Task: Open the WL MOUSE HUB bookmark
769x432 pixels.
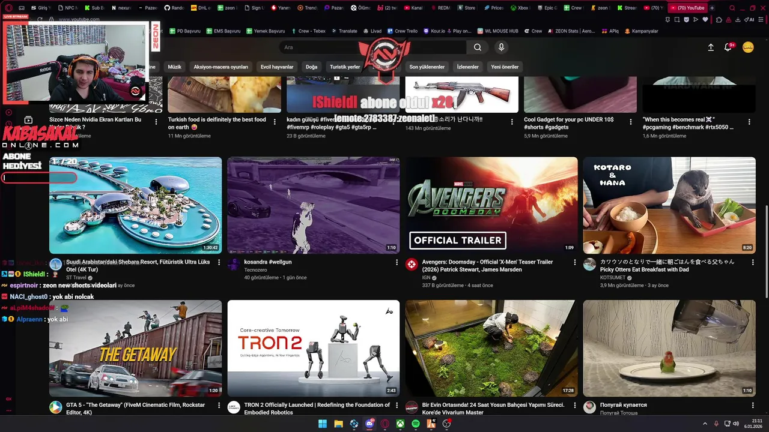Action: pyautogui.click(x=497, y=31)
